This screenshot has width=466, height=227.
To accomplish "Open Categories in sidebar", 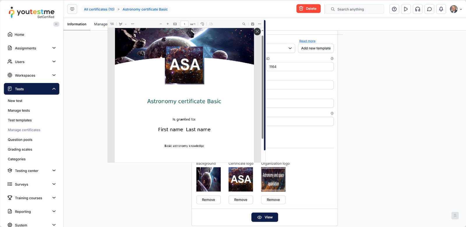I will tap(17, 159).
